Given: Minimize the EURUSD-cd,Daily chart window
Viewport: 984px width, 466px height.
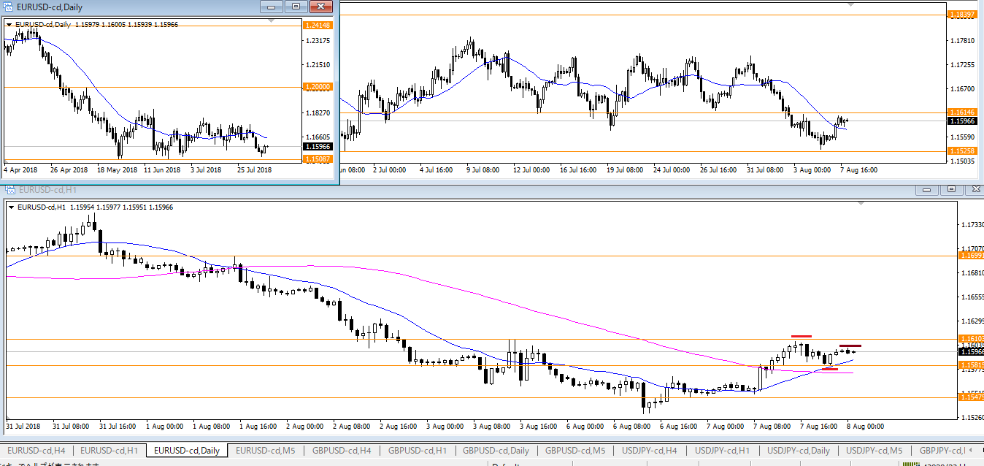Looking at the screenshot, I should coord(273,7).
